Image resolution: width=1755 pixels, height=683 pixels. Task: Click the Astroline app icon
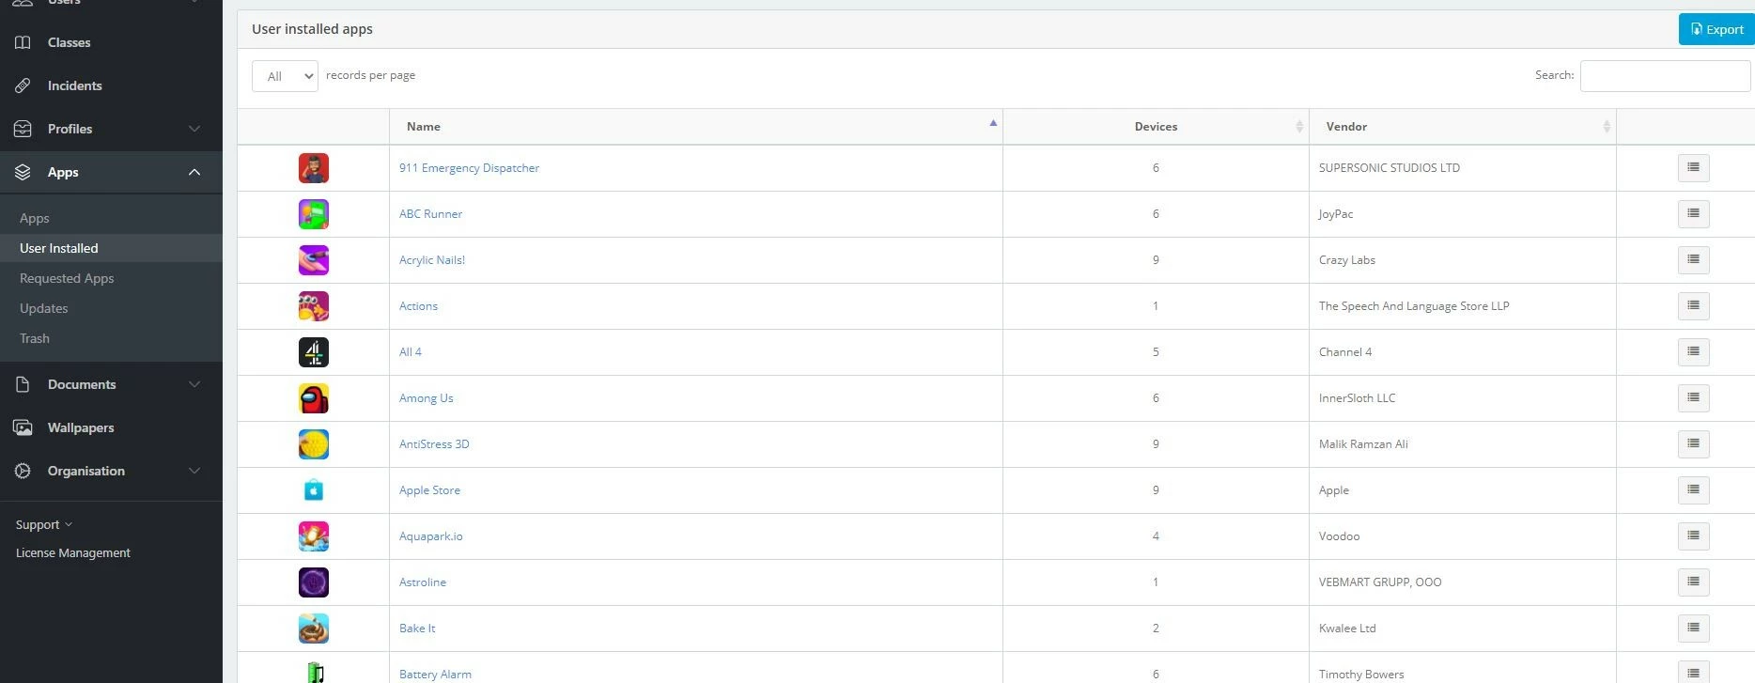314,582
